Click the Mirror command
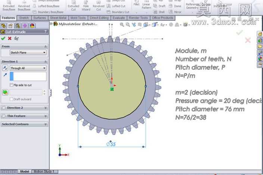The image size is (263, 175). click(x=175, y=12)
